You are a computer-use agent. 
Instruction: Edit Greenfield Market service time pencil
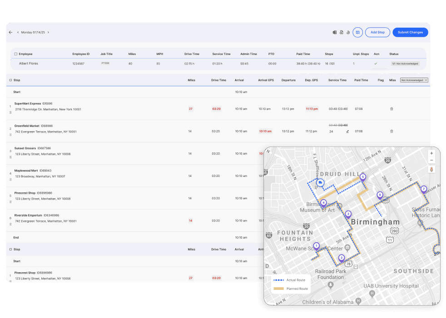click(347, 132)
